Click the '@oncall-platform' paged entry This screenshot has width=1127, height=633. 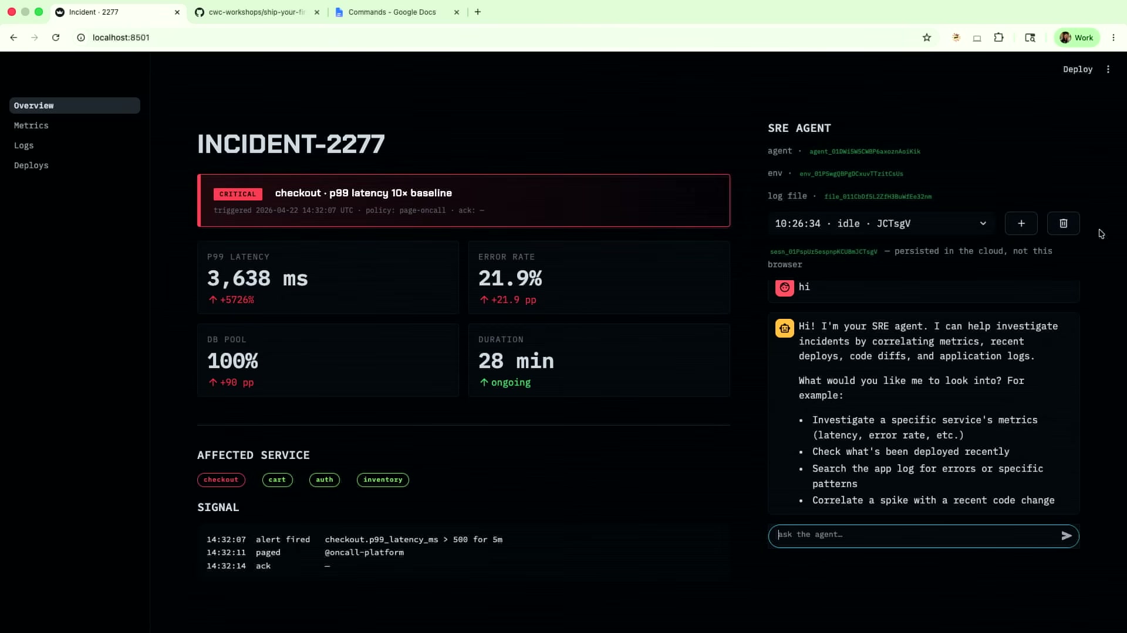[364, 553]
